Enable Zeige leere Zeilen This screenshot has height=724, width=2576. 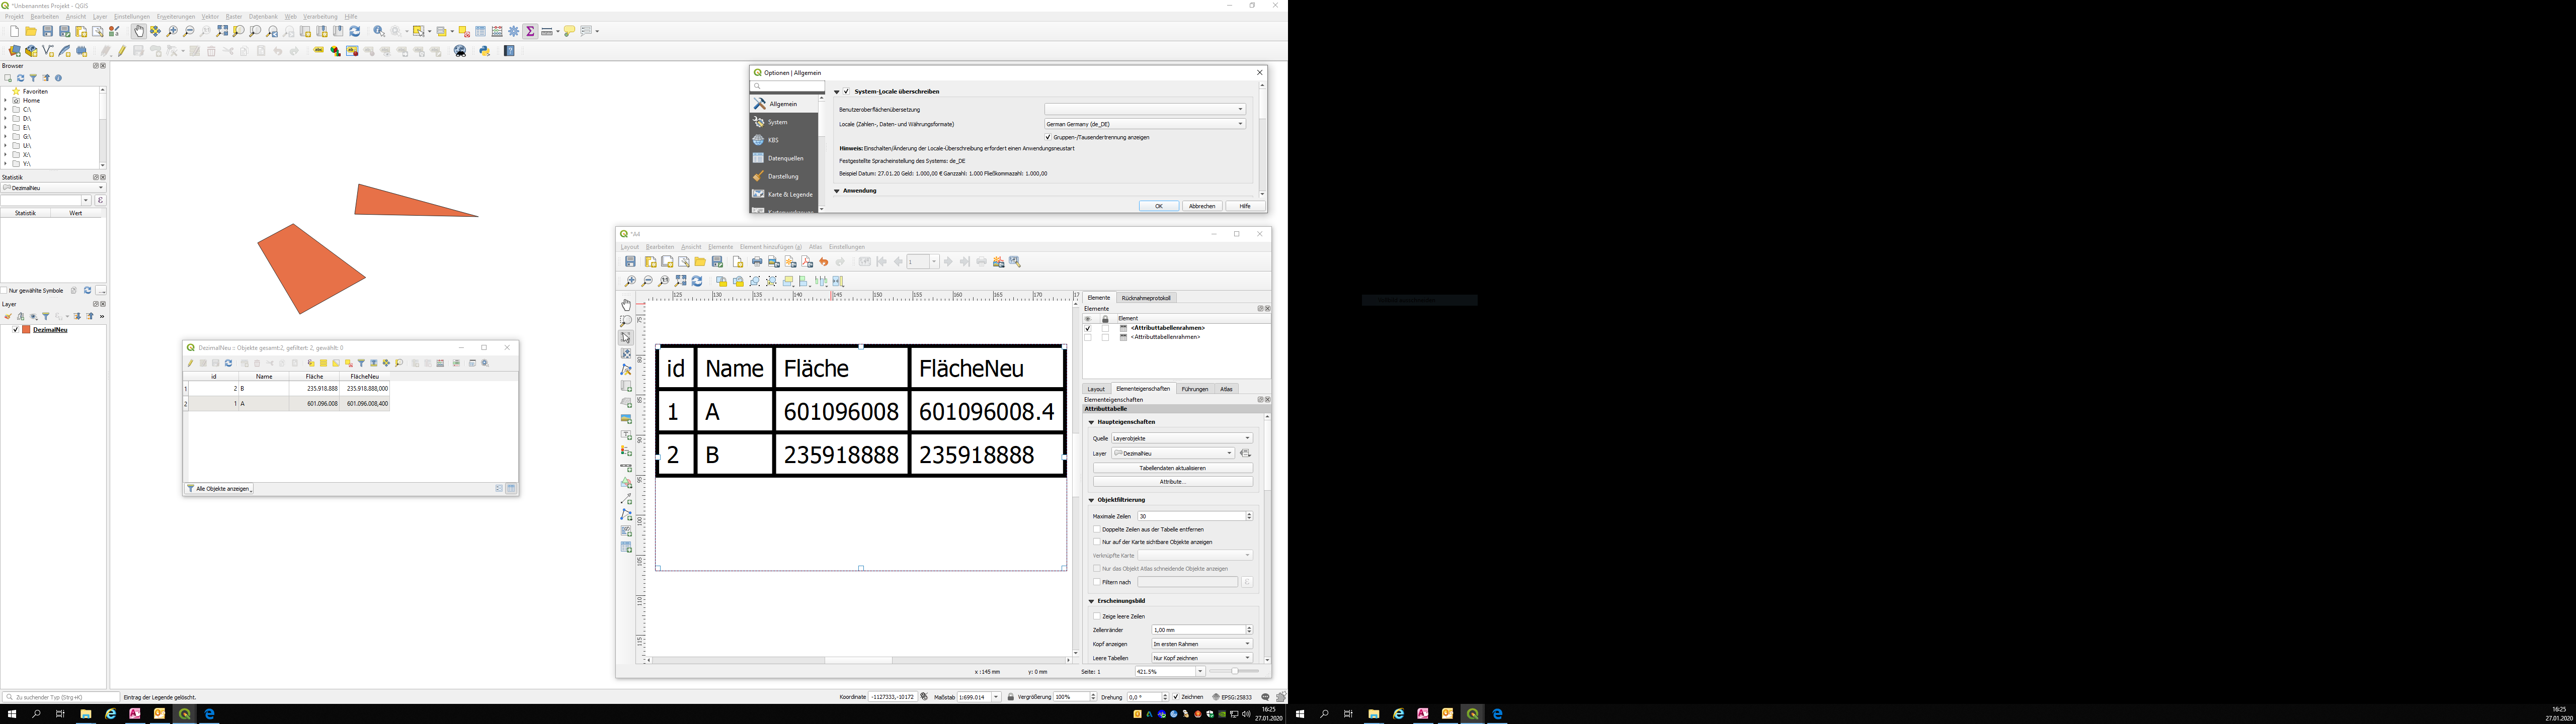pos(1096,616)
